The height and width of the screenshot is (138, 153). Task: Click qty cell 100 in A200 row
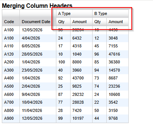63,62
